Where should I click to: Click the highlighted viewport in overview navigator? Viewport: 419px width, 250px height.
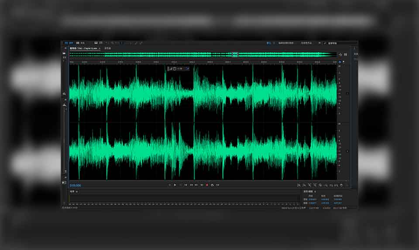click(x=235, y=54)
